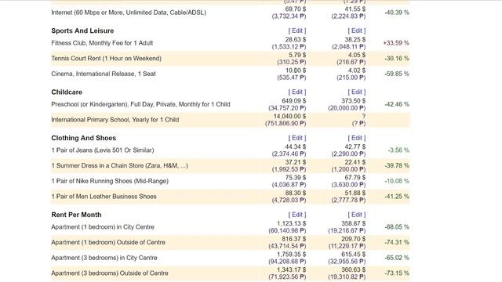Click Summer Dress difference -39.78 %
This screenshot has height=282, width=502.
pos(397,165)
